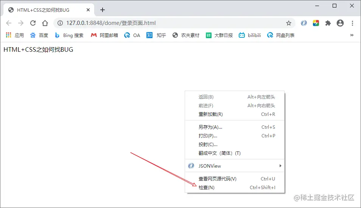Open the 农夫素材 bookmark
This screenshot has width=361, height=208.
pos(186,35)
